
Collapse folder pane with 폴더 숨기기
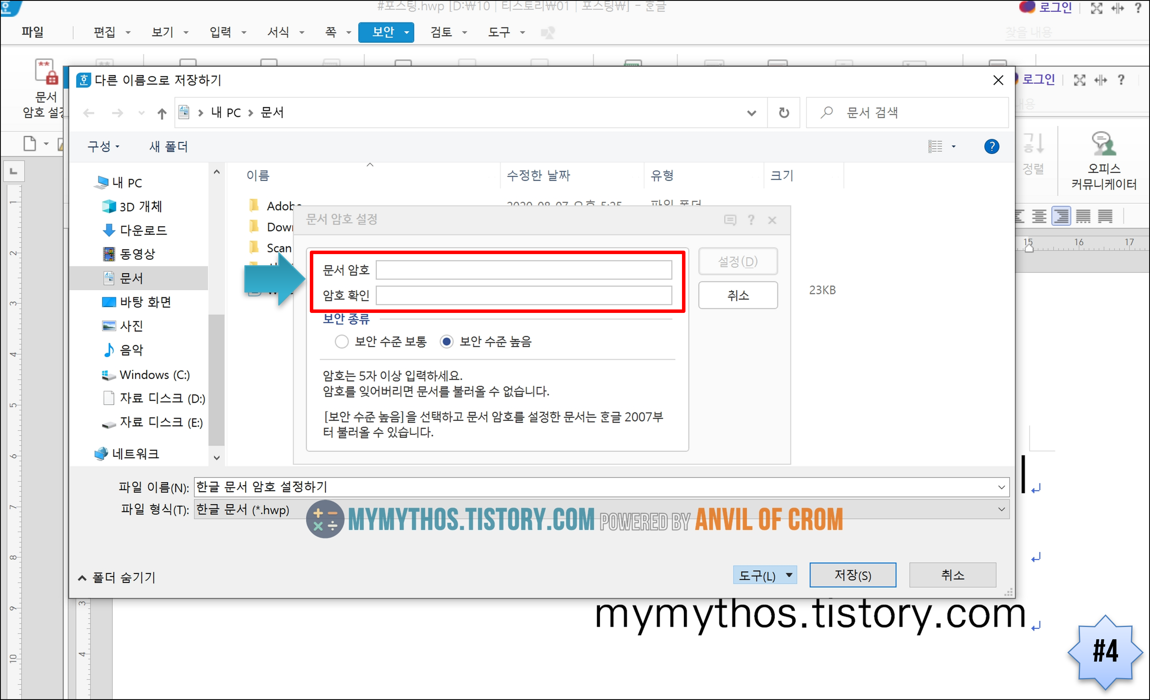(117, 577)
